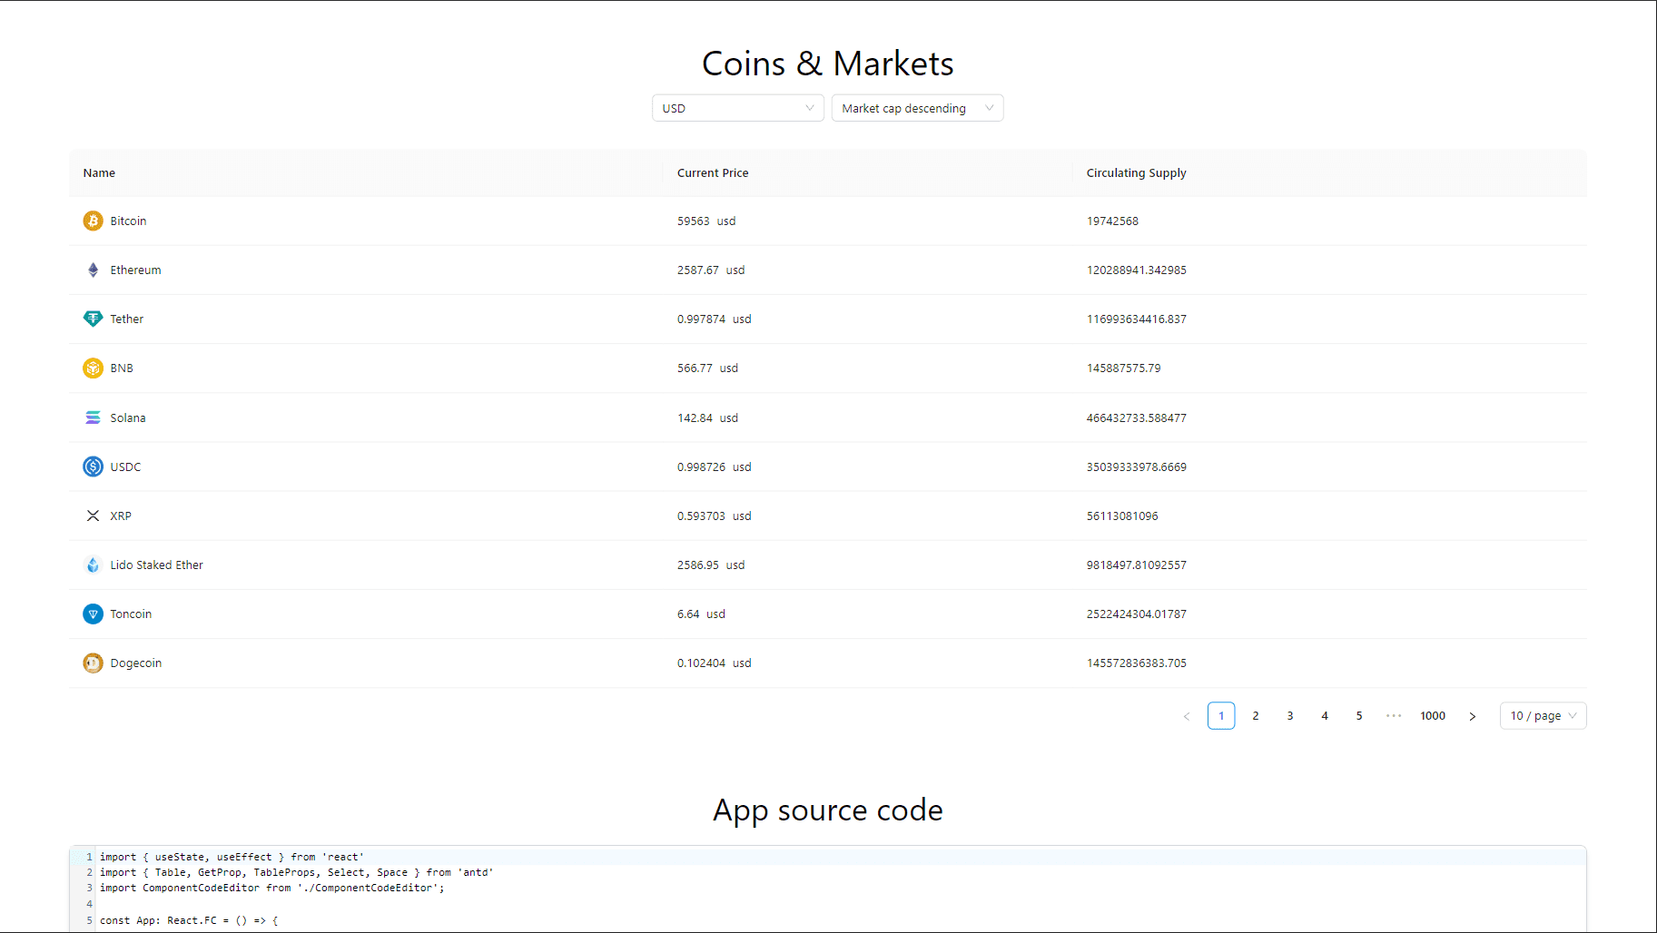Go to page 4
This screenshot has width=1657, height=933.
tap(1325, 716)
